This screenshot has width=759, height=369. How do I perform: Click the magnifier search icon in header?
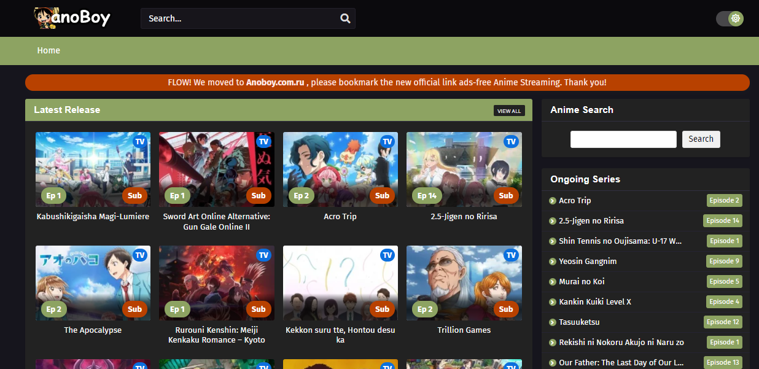pos(345,18)
